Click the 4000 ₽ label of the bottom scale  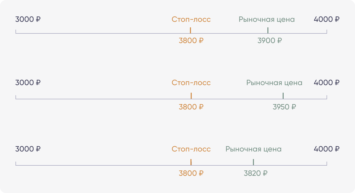coord(327,149)
